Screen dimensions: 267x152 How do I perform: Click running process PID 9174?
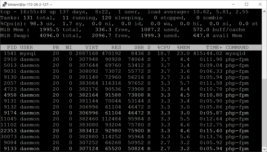(x=10, y=113)
